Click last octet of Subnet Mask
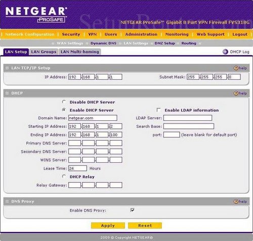 tap(234, 77)
